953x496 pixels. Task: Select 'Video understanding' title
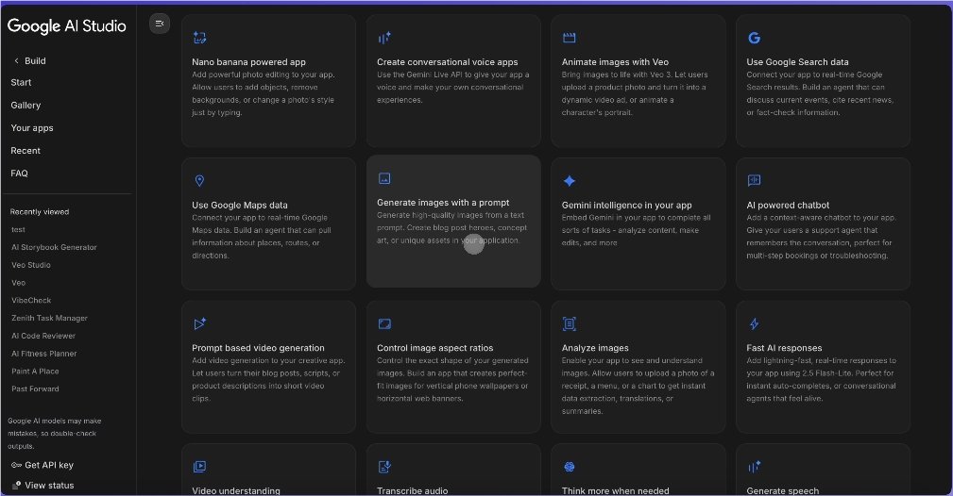tap(236, 490)
